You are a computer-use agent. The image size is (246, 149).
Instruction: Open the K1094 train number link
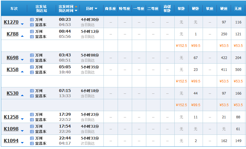(11, 141)
